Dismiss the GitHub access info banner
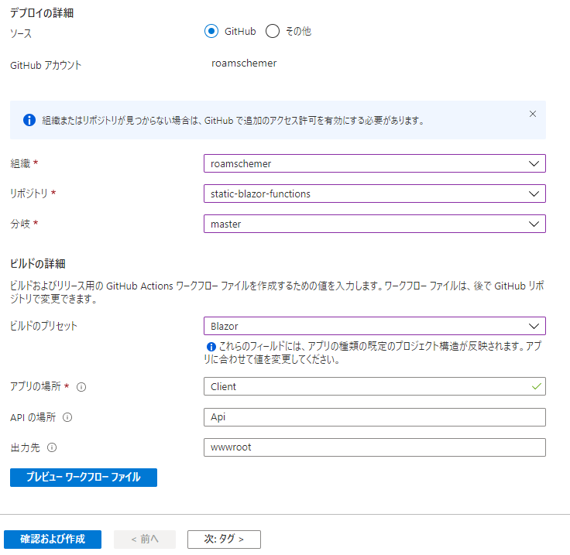This screenshot has width=570, height=555. coord(533,114)
